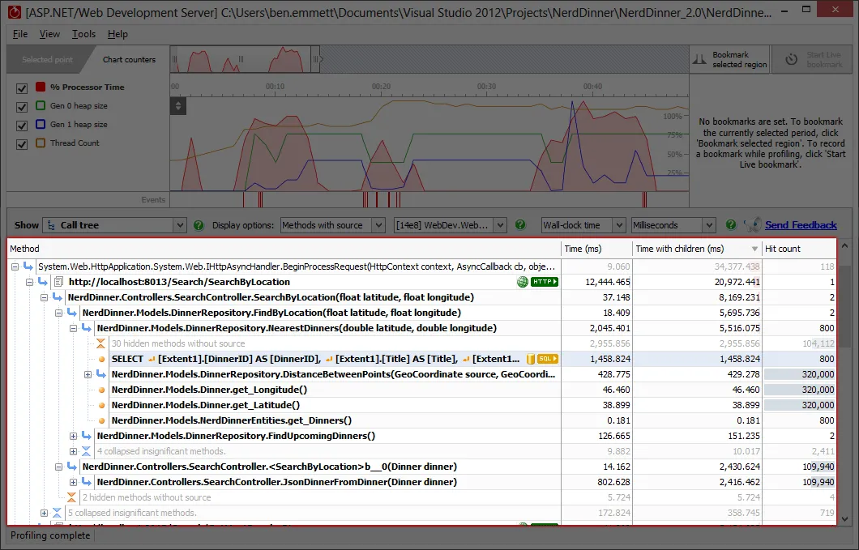Screen dimensions: 859x550
Task: Switch to the Chart counters tab
Action: click(129, 58)
